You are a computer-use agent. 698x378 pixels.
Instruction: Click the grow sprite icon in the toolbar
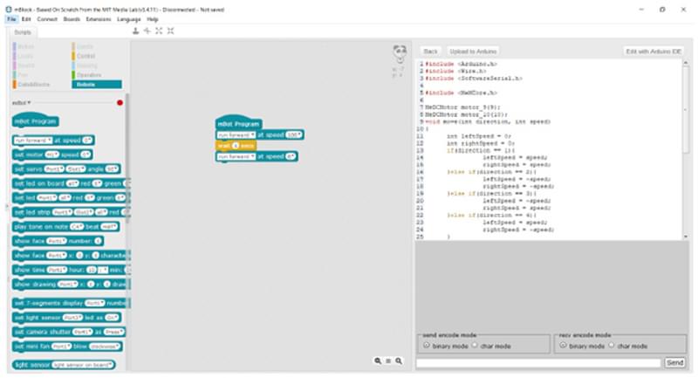click(159, 31)
